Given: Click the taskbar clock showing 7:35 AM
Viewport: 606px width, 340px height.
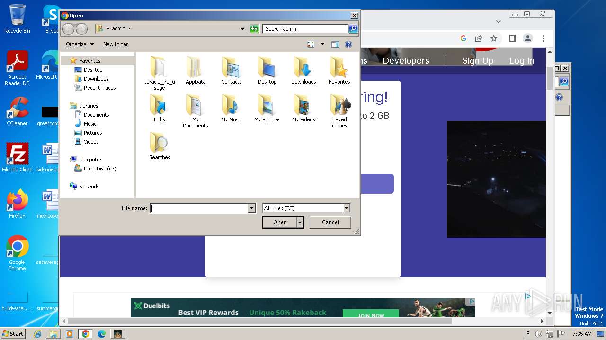Looking at the screenshot, I should tap(582, 334).
